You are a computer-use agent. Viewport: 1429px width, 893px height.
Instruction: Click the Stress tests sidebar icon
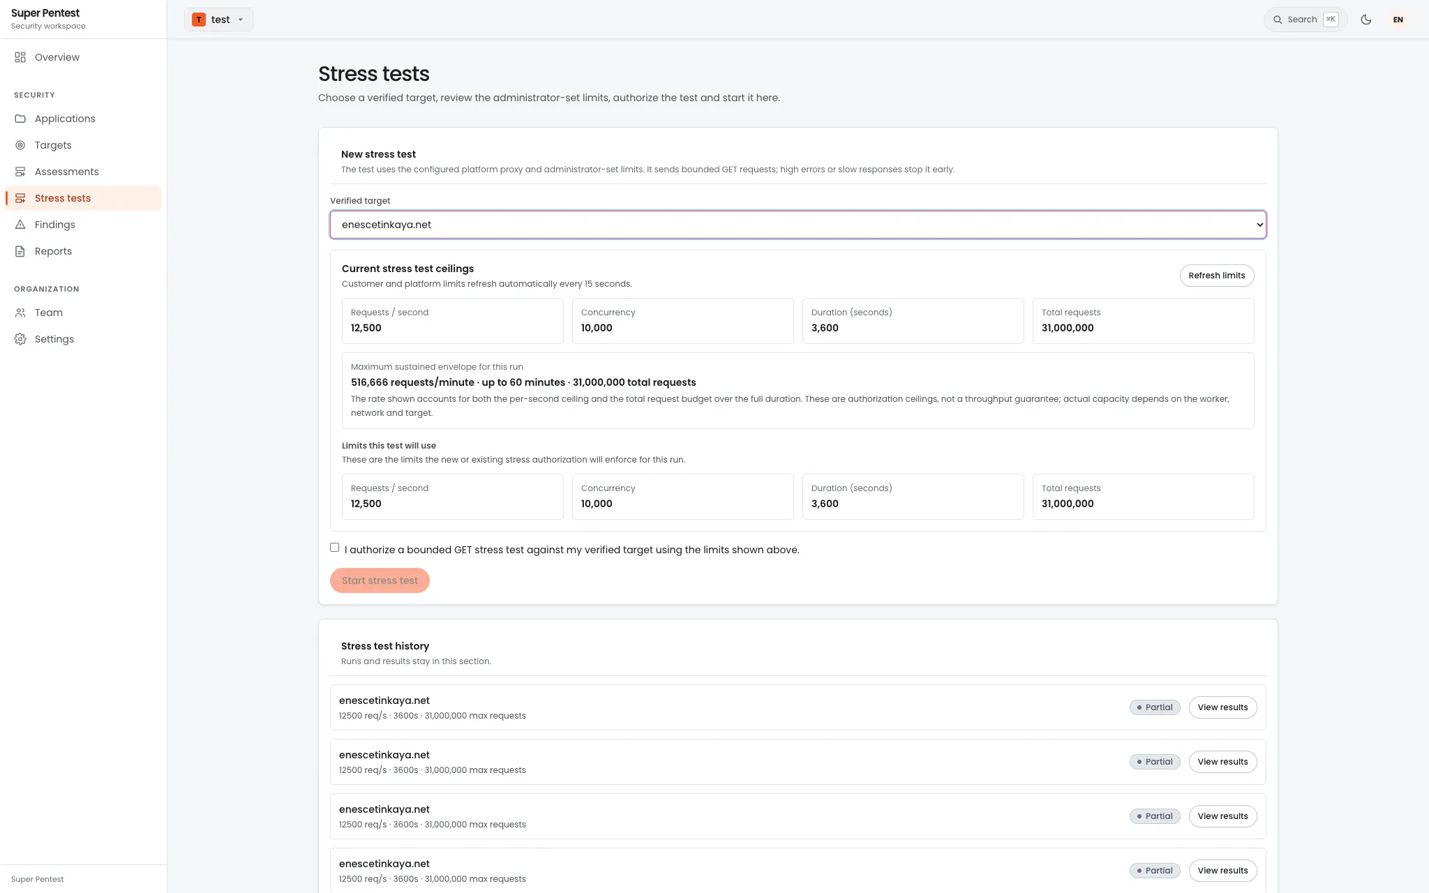[x=20, y=198]
